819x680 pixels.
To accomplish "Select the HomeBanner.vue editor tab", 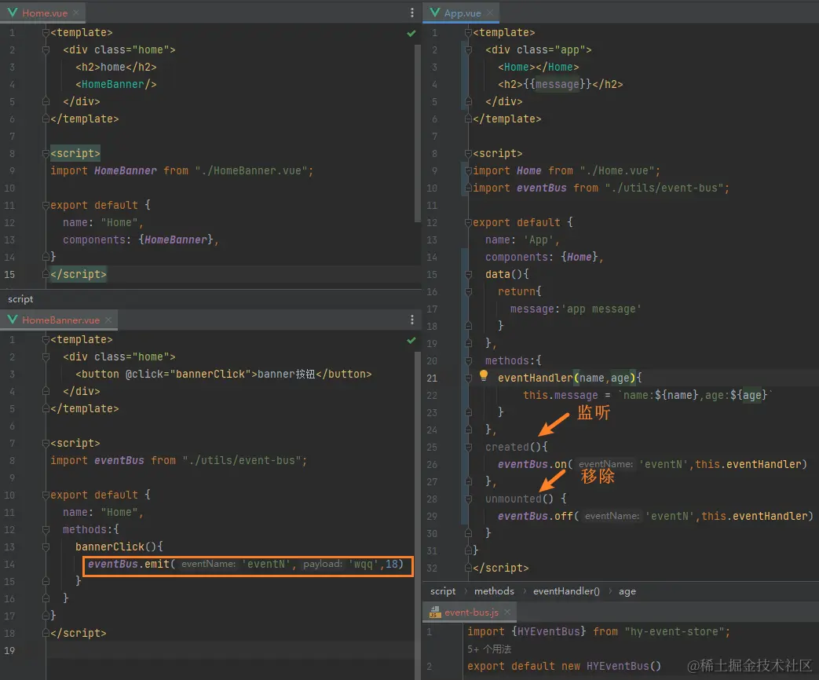I will (60, 320).
